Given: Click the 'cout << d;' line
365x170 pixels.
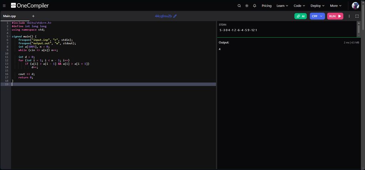Looking at the screenshot, I should pos(26,74).
